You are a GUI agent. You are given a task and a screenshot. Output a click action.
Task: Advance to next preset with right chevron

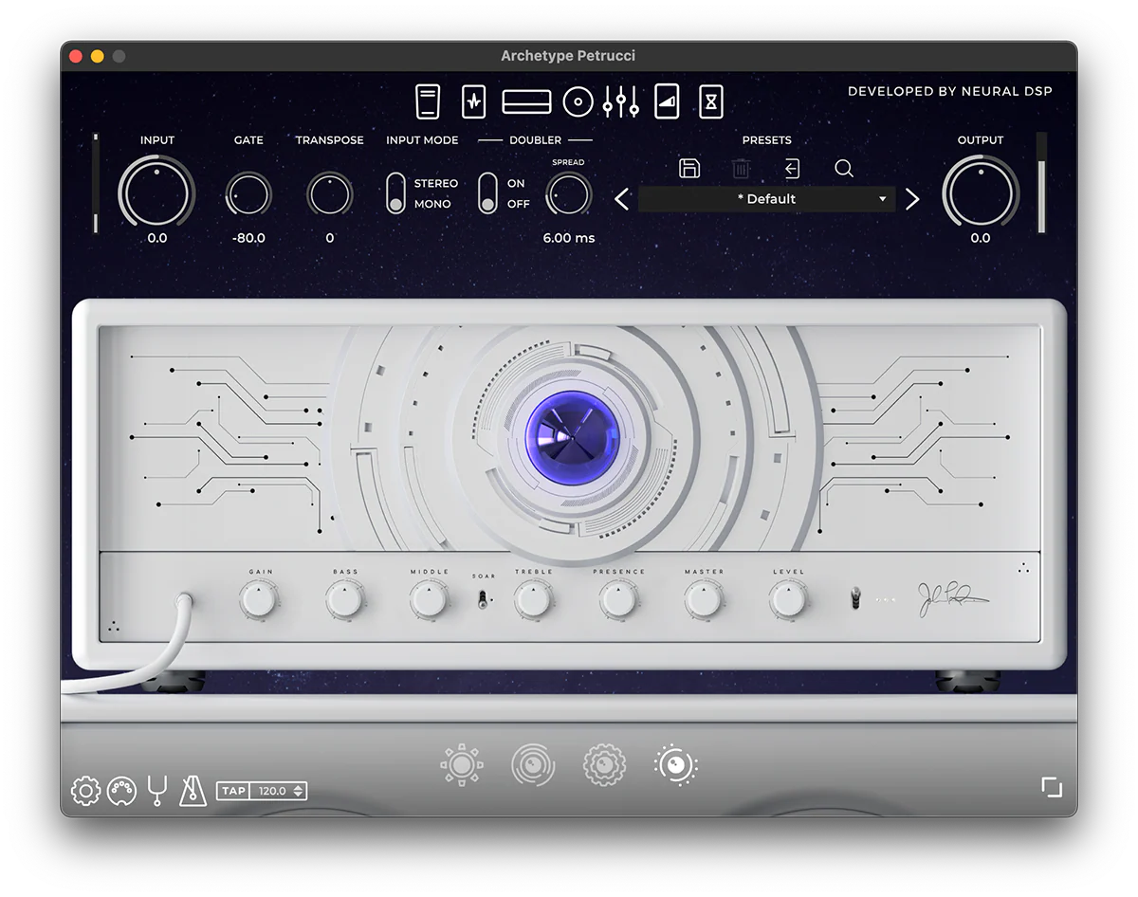912,199
